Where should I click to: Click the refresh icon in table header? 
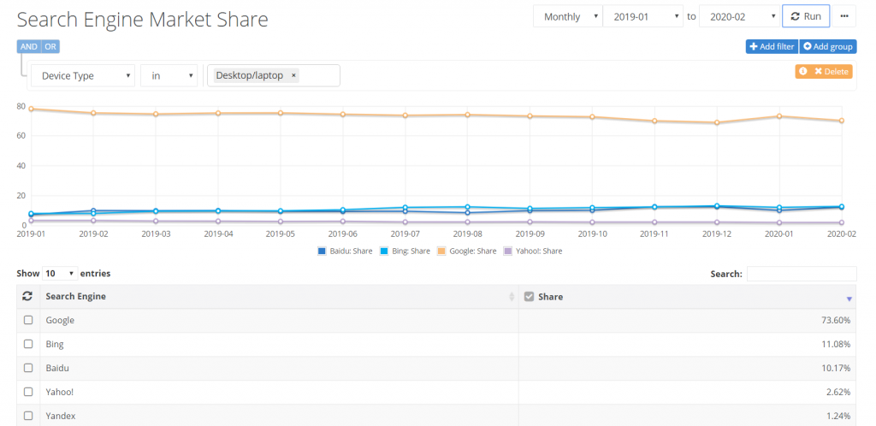pyautogui.click(x=27, y=297)
